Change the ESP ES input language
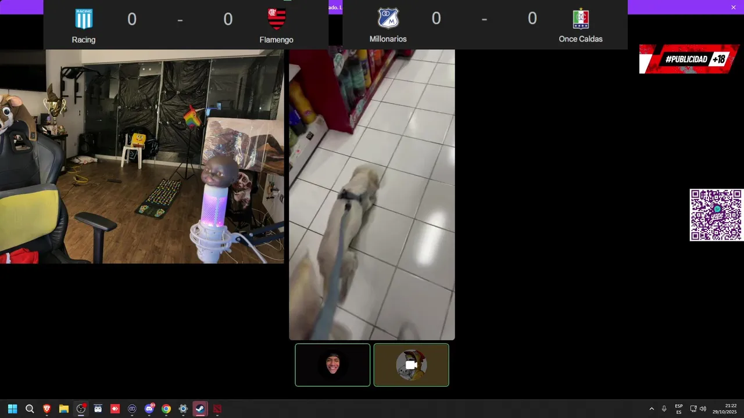Screen dimensions: 744x418 pyautogui.click(x=679, y=409)
